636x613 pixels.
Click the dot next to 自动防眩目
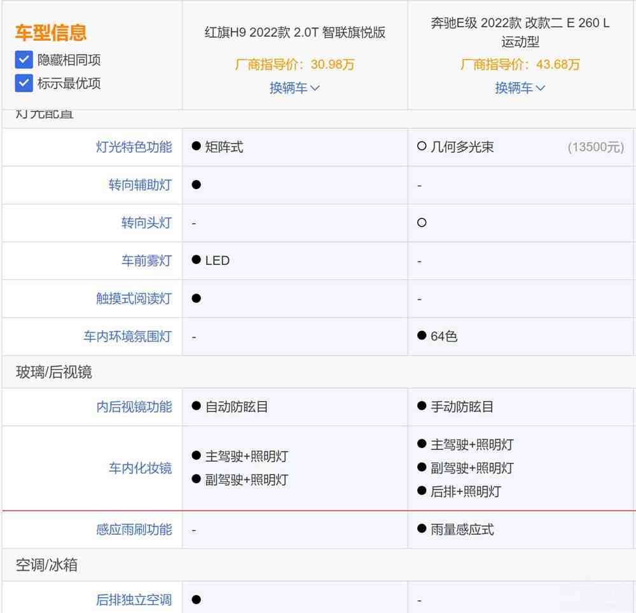pyautogui.click(x=195, y=406)
